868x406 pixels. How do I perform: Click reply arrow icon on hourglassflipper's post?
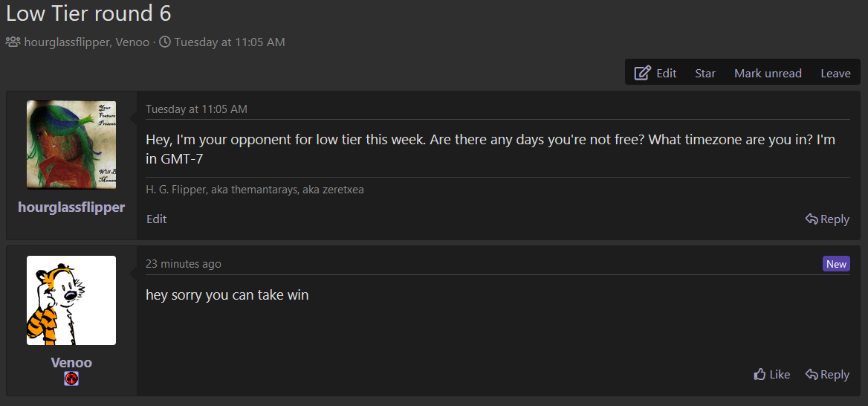(812, 219)
